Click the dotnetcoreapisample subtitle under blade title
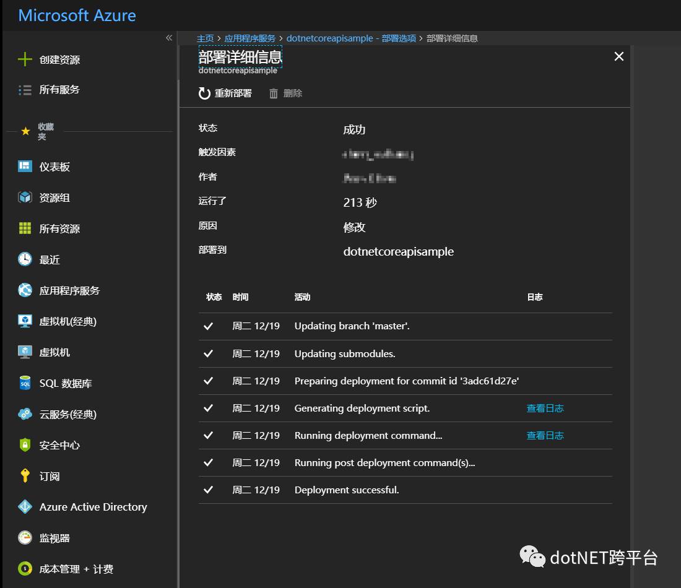Screen dimensions: 681x588 (x=238, y=71)
